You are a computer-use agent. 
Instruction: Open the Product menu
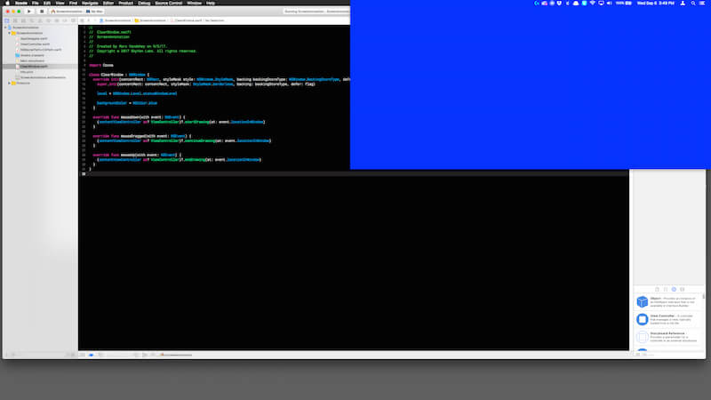click(125, 4)
